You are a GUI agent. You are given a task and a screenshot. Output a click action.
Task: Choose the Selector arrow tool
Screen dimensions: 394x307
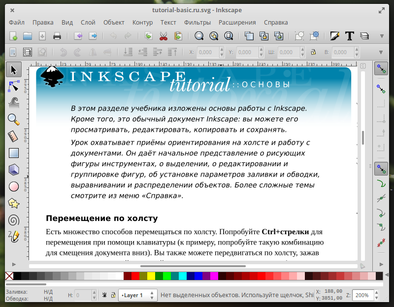coord(14,69)
